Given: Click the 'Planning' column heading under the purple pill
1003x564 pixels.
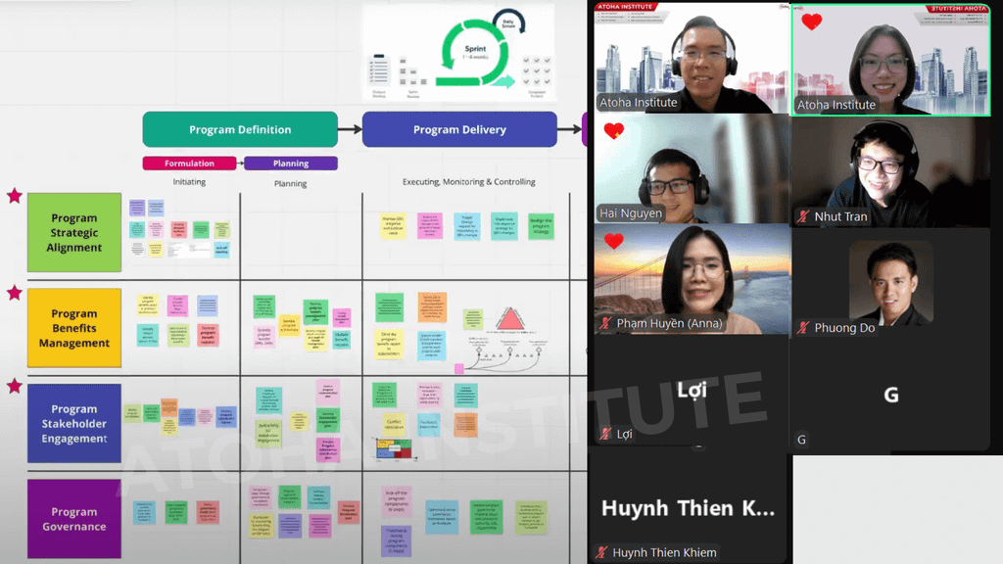Looking at the screenshot, I should [290, 183].
